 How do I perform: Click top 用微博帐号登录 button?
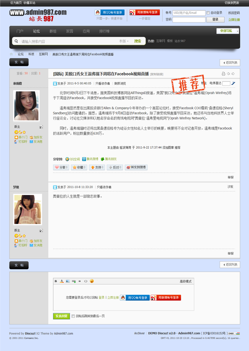pos(145,12)
